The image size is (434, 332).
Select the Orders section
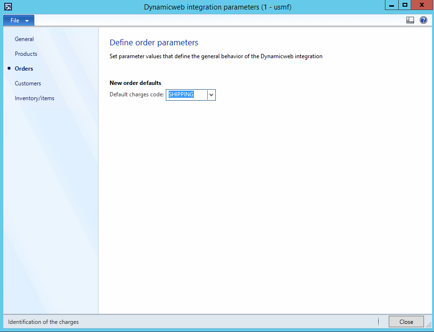pos(24,69)
